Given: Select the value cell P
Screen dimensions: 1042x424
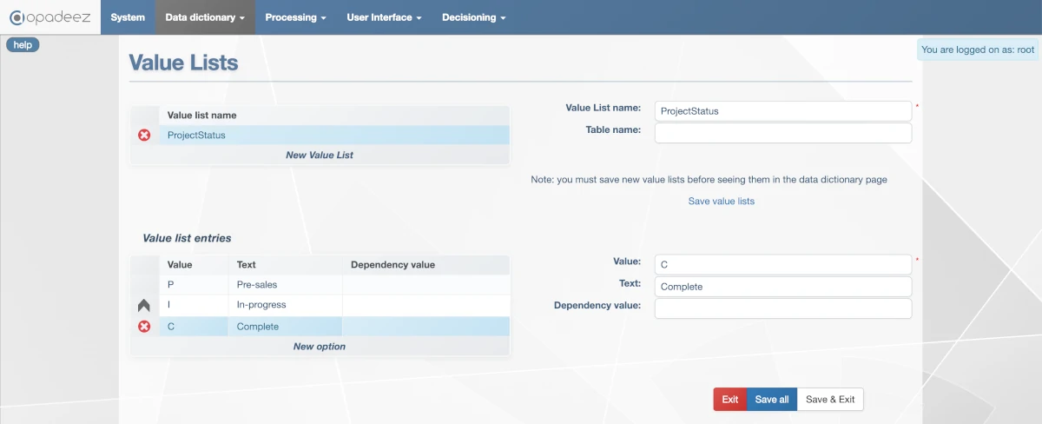Looking at the screenshot, I should click(194, 285).
